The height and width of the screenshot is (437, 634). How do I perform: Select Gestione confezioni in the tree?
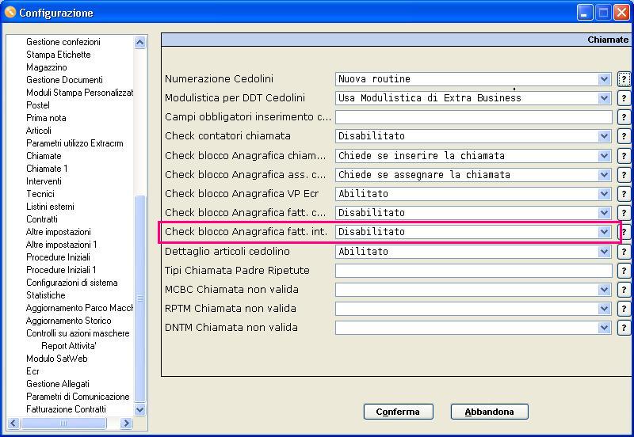click(x=63, y=42)
